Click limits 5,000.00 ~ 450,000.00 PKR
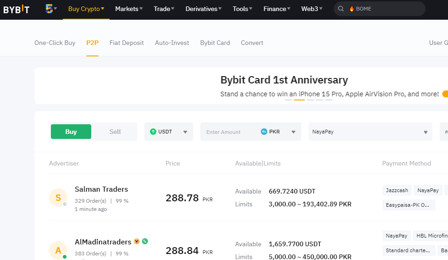Image resolution: width=448 pixels, height=260 pixels. coord(310,257)
